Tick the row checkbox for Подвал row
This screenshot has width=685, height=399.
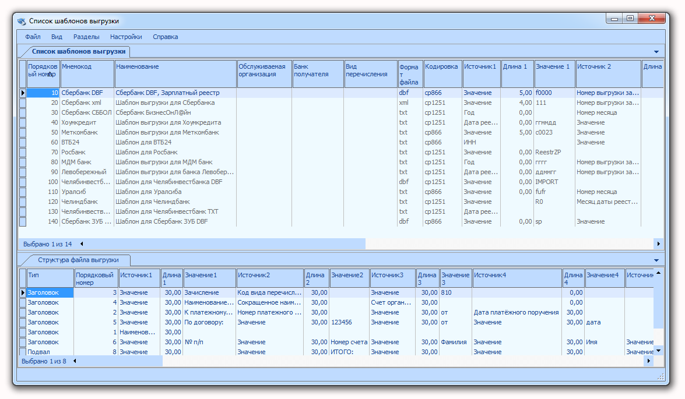[x=23, y=351]
